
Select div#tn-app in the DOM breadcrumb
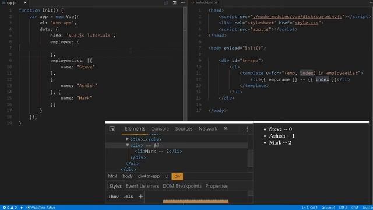click(149, 176)
